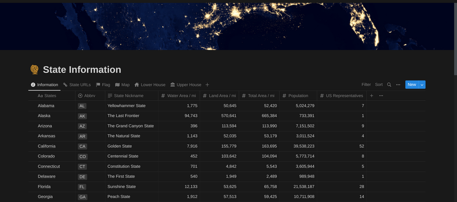The image size is (457, 202).
Task: Open the Total Area / mi column header
Action: coord(259,96)
